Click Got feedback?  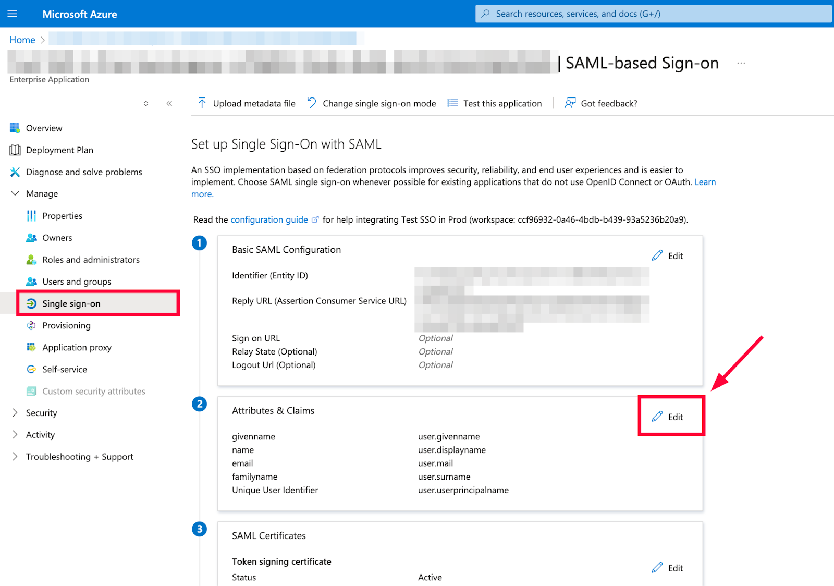click(x=609, y=103)
